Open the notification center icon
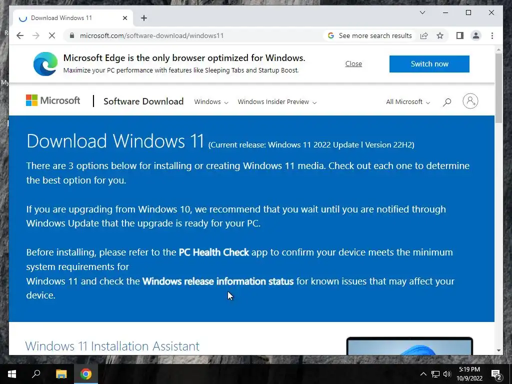Viewport: 512px width, 384px height. point(496,374)
